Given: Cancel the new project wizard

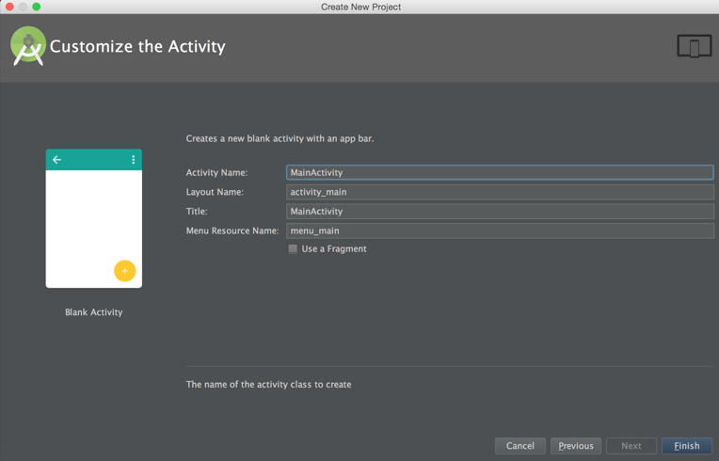Looking at the screenshot, I should [x=520, y=446].
